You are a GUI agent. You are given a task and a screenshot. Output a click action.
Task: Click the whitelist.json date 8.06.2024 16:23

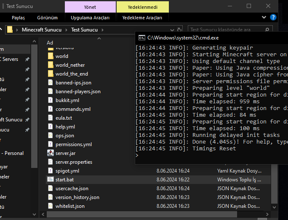pos(173,206)
